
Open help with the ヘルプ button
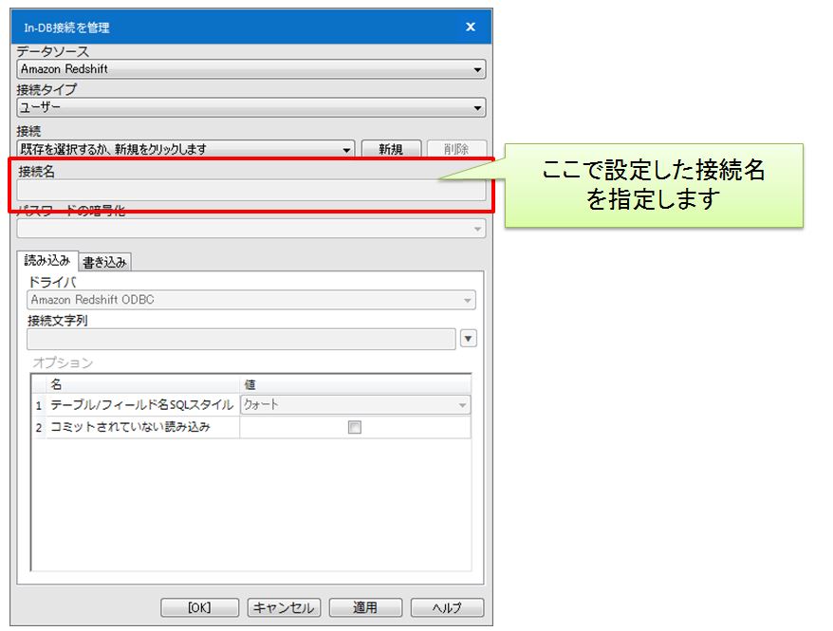tap(447, 607)
